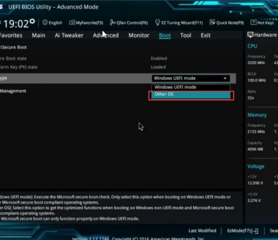Screen dimensions: 278x240
Task: Click the MyFavorite folder icon
Action: tap(72, 22)
